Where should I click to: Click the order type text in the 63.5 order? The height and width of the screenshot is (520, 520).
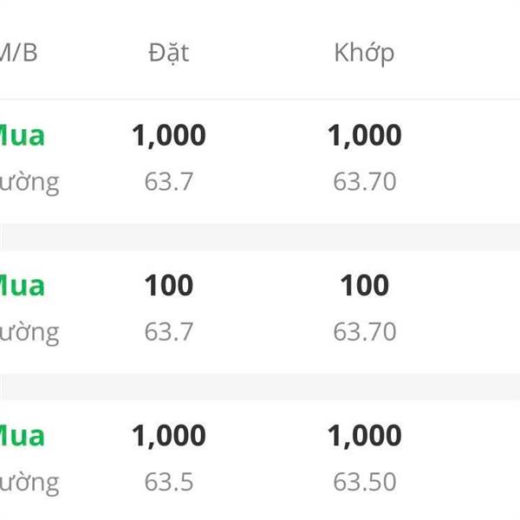point(29,484)
